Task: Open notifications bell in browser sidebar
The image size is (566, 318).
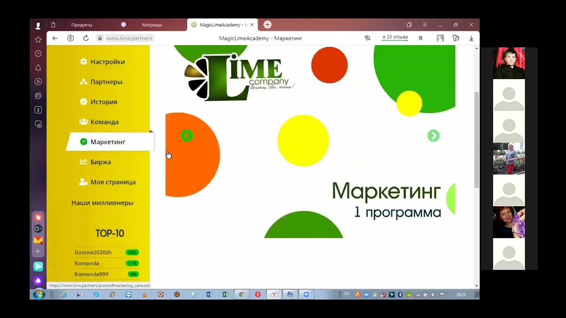Action: tap(38, 68)
